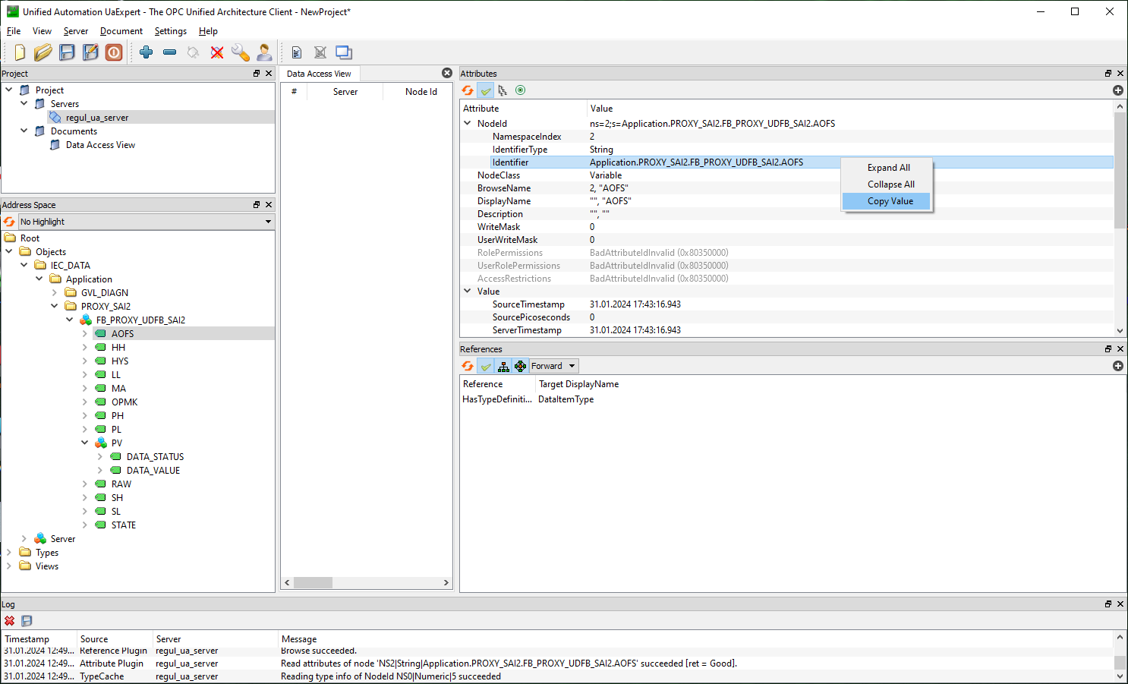Click the Save Project floppy disk icon
Image resolution: width=1128 pixels, height=684 pixels.
coord(68,52)
